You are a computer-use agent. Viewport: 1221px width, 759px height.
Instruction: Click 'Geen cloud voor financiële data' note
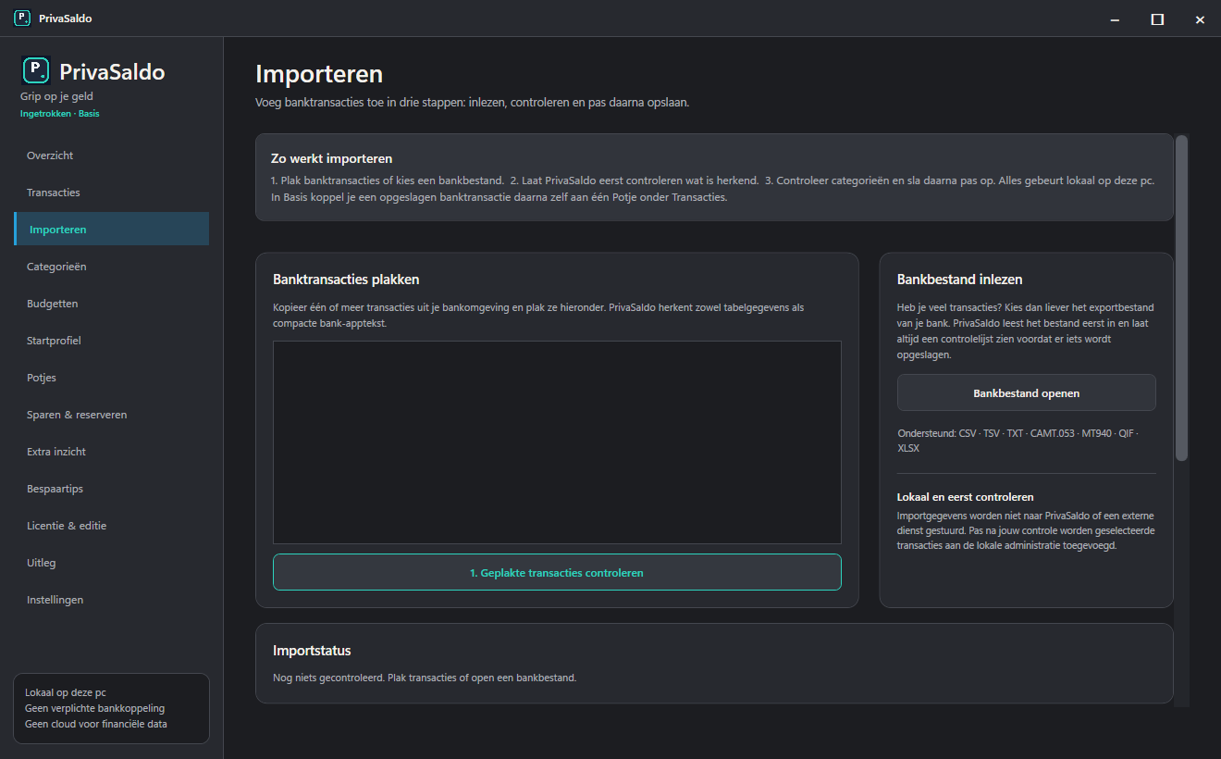coord(96,724)
